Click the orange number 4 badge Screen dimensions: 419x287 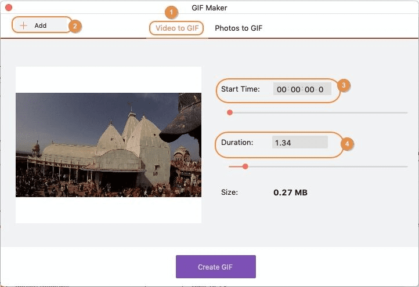(x=348, y=143)
